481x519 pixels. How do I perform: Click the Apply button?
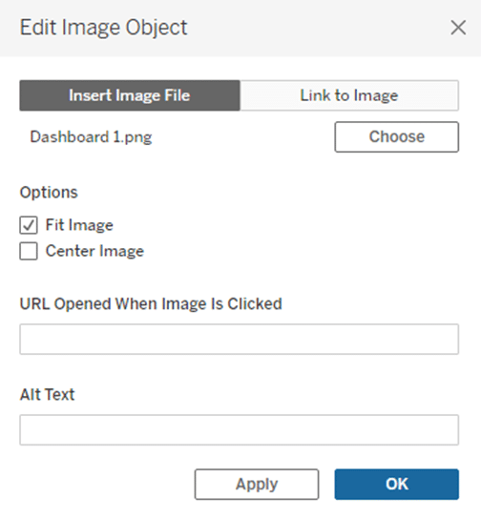pos(257,484)
